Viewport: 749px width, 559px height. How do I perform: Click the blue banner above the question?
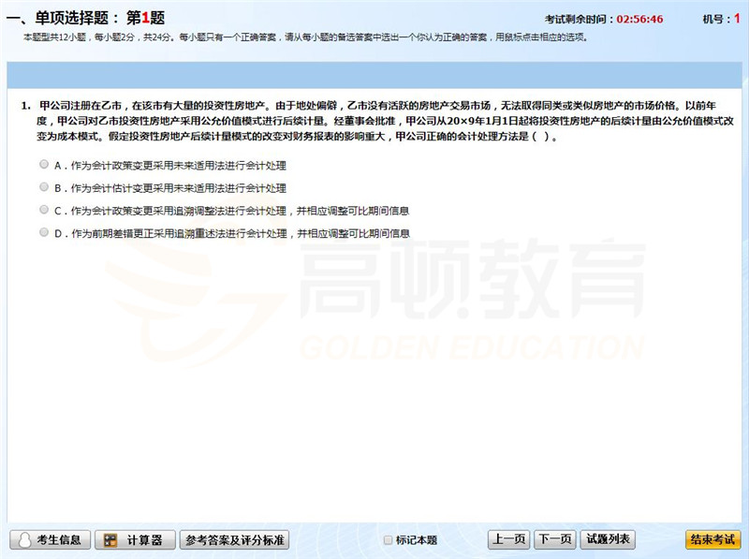(x=374, y=74)
